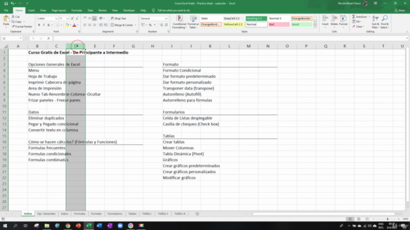Open the Font dialog launcher
The height and width of the screenshot is (230, 410).
tap(79, 31)
